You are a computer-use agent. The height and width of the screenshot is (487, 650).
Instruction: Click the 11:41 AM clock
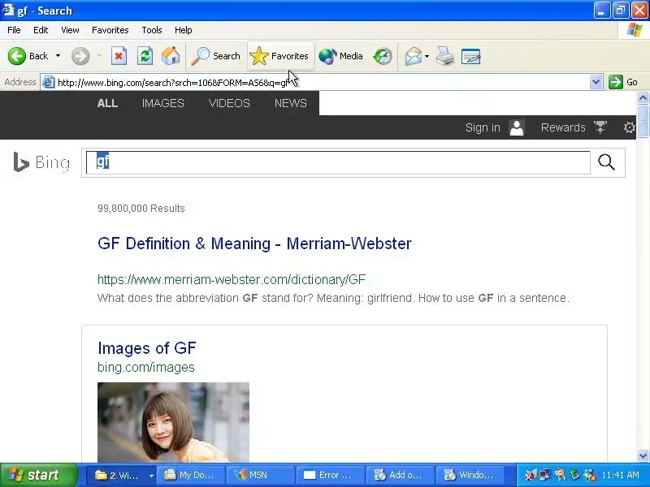621,475
